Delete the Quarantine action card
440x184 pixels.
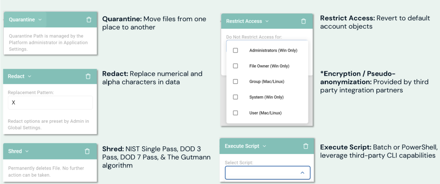pyautogui.click(x=89, y=20)
